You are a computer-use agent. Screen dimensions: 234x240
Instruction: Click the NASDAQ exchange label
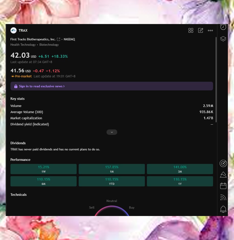(x=69, y=39)
